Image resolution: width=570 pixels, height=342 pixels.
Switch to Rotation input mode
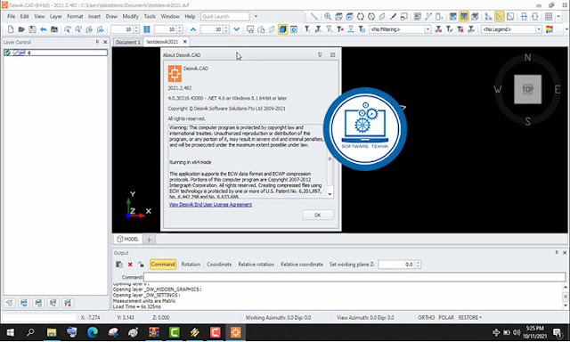click(x=191, y=265)
